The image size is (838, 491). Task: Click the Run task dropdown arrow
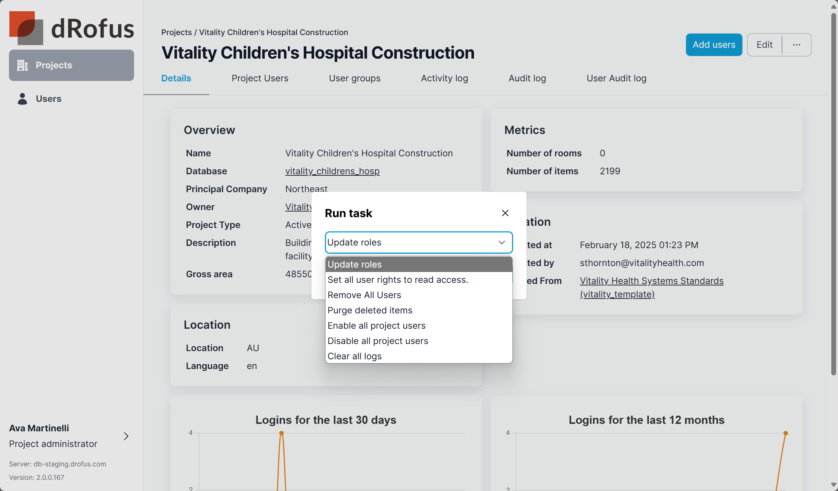[x=502, y=243]
